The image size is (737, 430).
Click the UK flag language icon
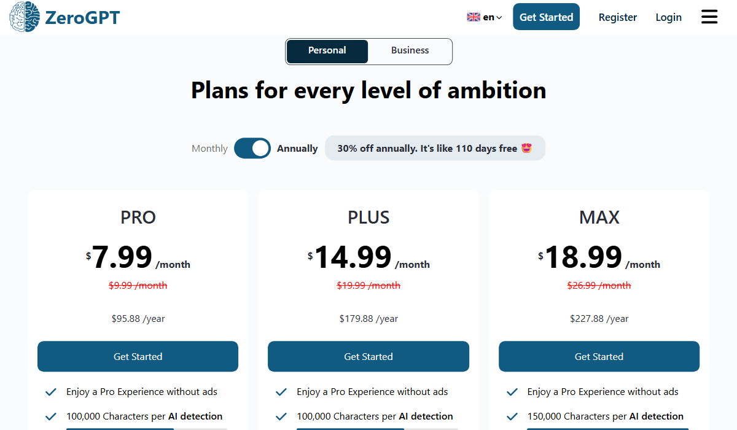pyautogui.click(x=474, y=17)
